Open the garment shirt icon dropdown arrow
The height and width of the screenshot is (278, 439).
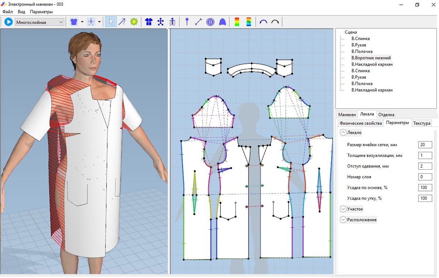coord(82,22)
